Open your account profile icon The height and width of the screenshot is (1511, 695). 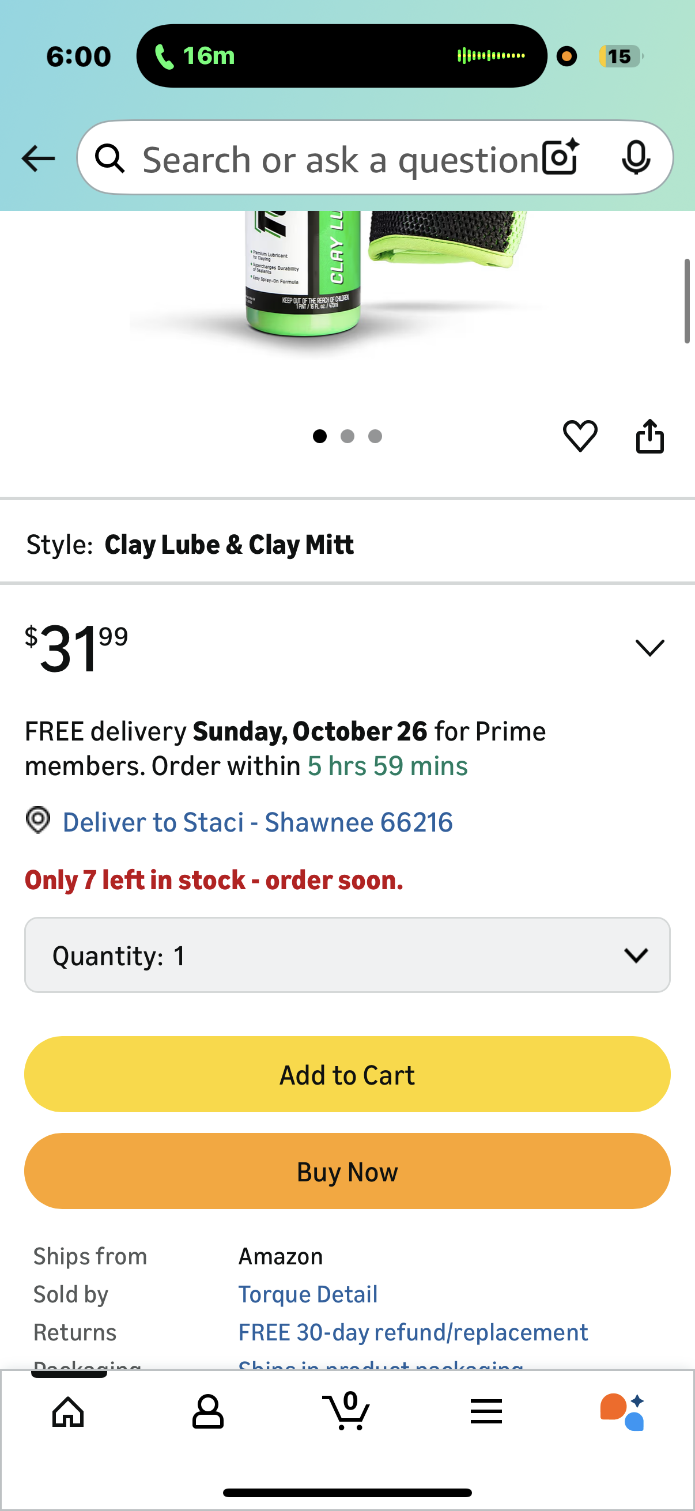coord(207,1412)
